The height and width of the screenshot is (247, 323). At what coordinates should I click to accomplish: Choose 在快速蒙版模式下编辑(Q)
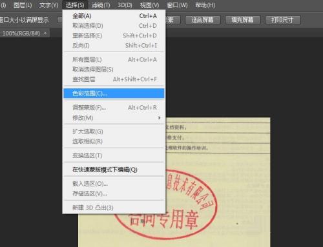tap(114, 170)
